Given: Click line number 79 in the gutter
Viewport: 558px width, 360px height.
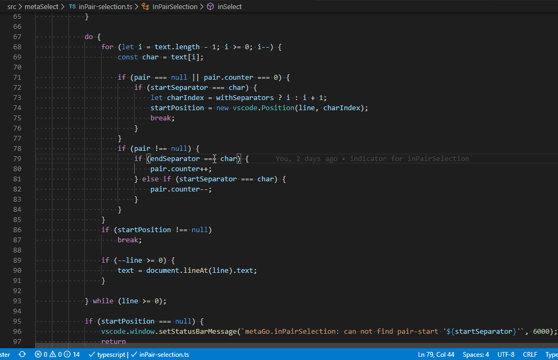Looking at the screenshot, I should click(x=17, y=158).
